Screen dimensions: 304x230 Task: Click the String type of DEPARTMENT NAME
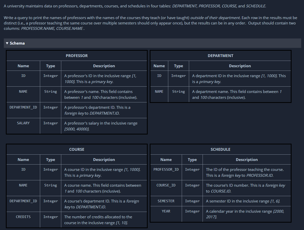pos(178,91)
